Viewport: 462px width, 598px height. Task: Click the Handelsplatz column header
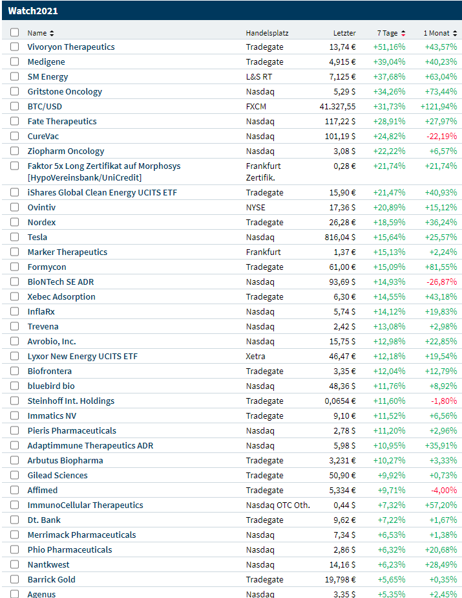coord(267,33)
